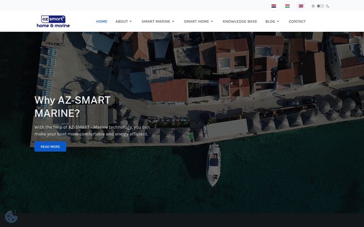Click the sun light-mode icon
This screenshot has width=364, height=227.
tap(313, 6)
